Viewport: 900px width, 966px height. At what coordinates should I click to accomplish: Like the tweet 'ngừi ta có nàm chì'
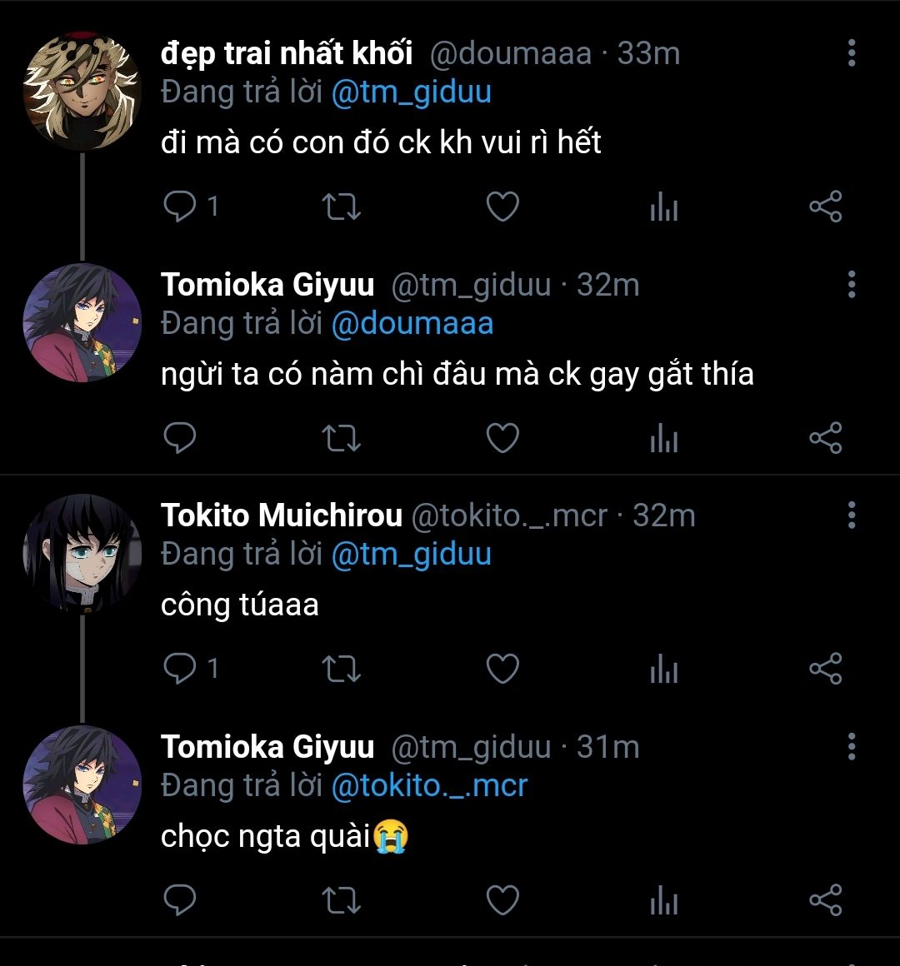502,438
